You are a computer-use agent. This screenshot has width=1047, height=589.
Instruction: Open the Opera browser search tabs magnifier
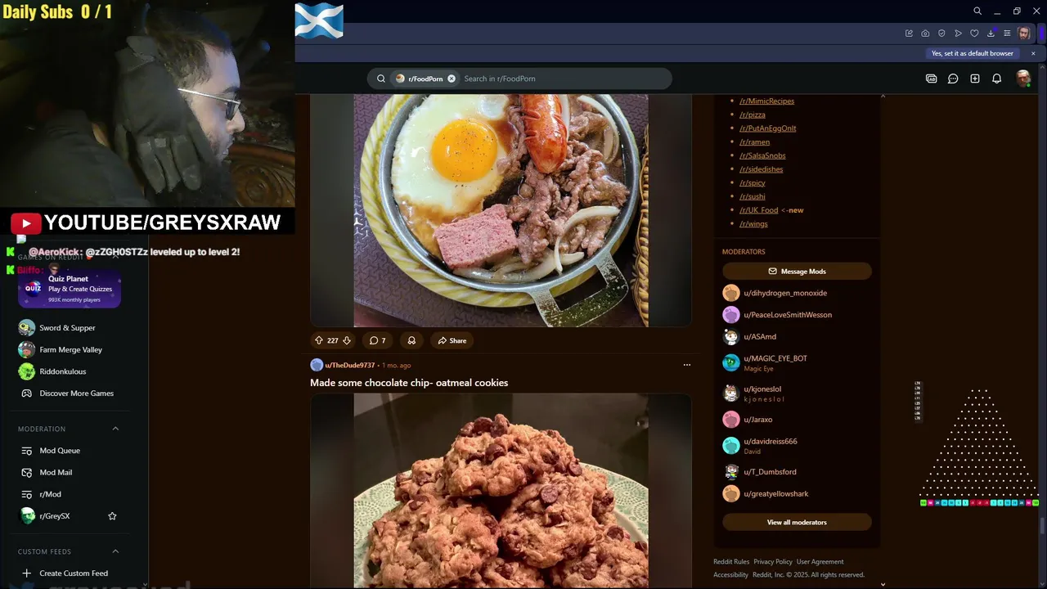(977, 11)
